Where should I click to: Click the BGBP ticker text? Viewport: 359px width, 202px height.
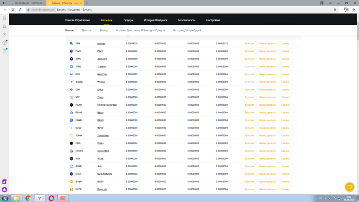tap(78, 182)
